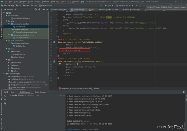Open the Tools menu
Viewport: 187px width, 131px height.
(x=63, y=1)
